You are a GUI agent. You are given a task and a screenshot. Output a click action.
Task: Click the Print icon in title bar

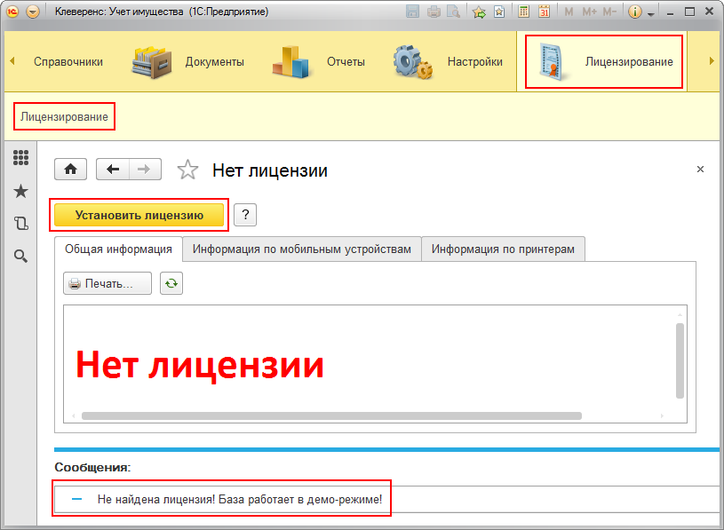click(434, 12)
